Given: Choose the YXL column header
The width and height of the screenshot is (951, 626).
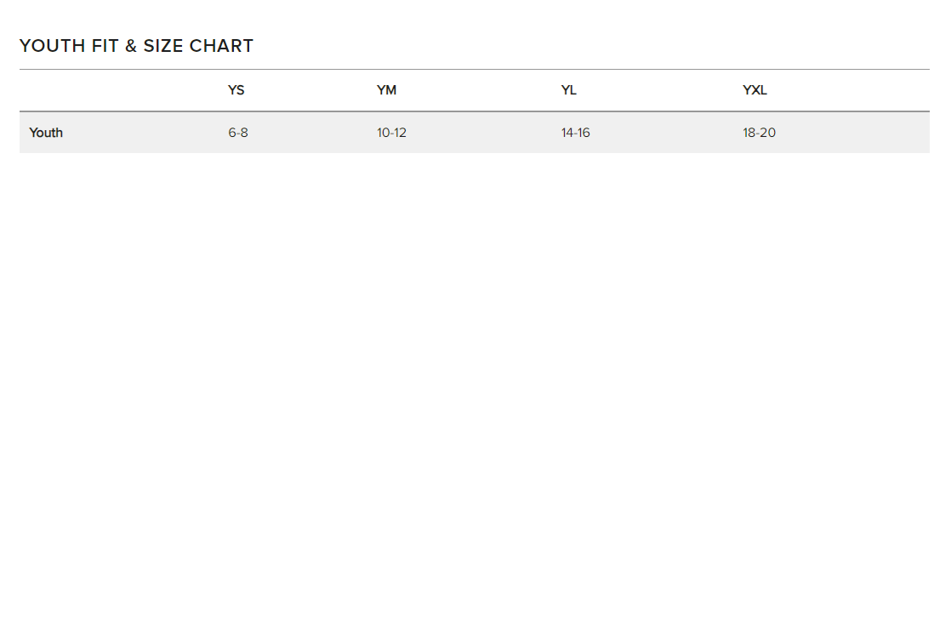Looking at the screenshot, I should point(755,90).
